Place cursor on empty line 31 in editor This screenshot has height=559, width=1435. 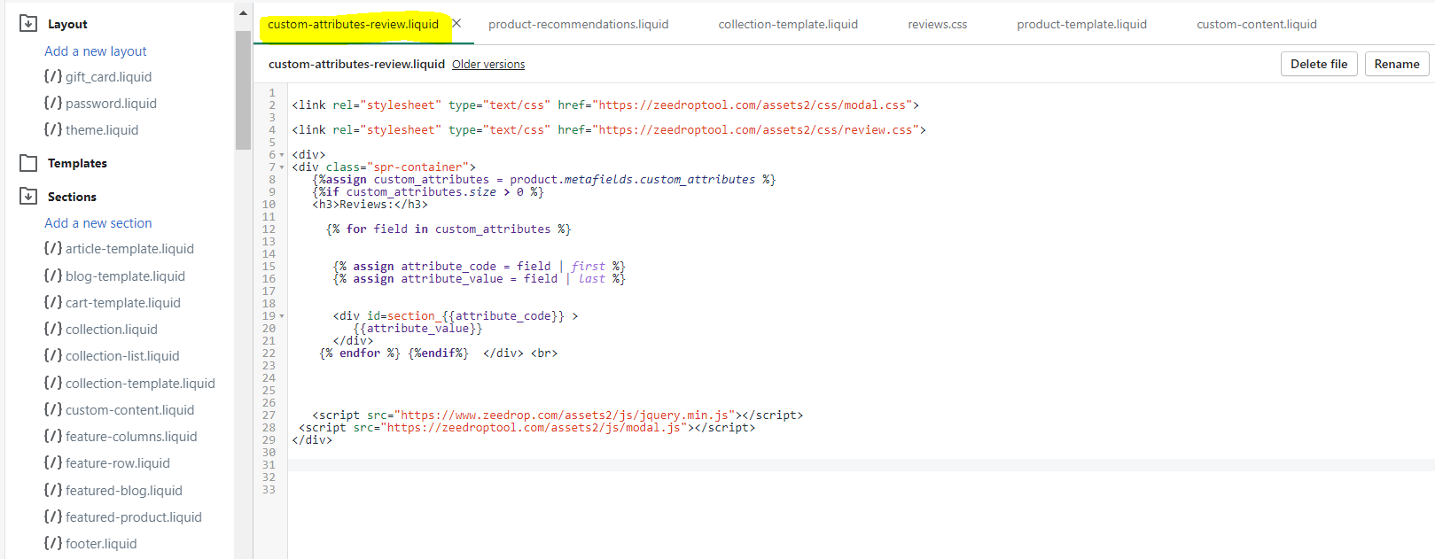point(860,465)
